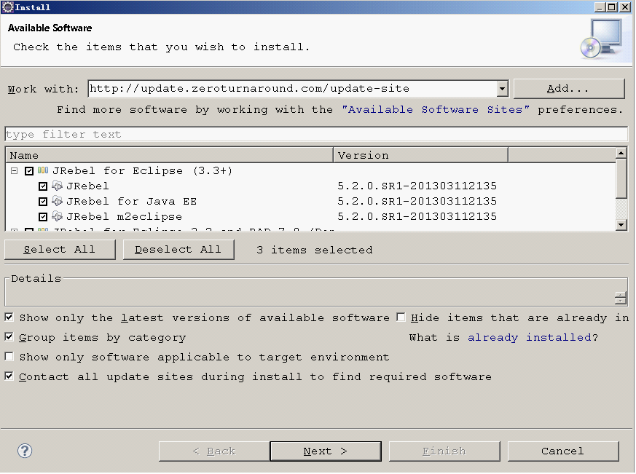The width and height of the screenshot is (636, 474).
Task: Click the Details area stepper arrows
Action: (620, 299)
